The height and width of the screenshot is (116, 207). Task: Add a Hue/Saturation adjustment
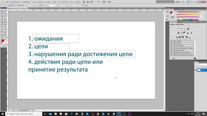coord(178,33)
